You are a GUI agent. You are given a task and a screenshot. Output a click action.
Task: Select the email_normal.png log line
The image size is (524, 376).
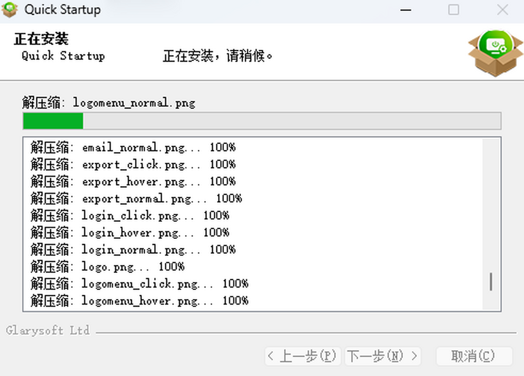point(133,148)
